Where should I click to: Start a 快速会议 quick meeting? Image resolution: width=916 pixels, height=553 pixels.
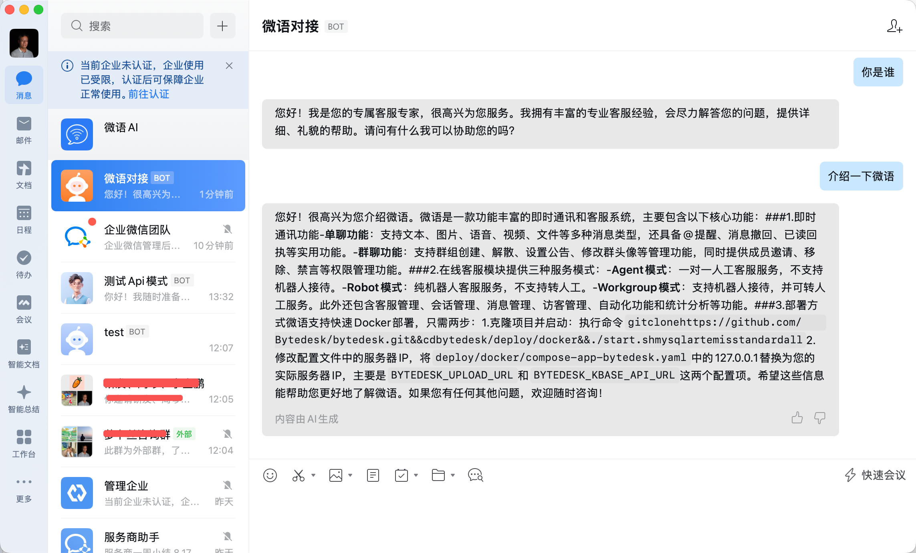(875, 475)
